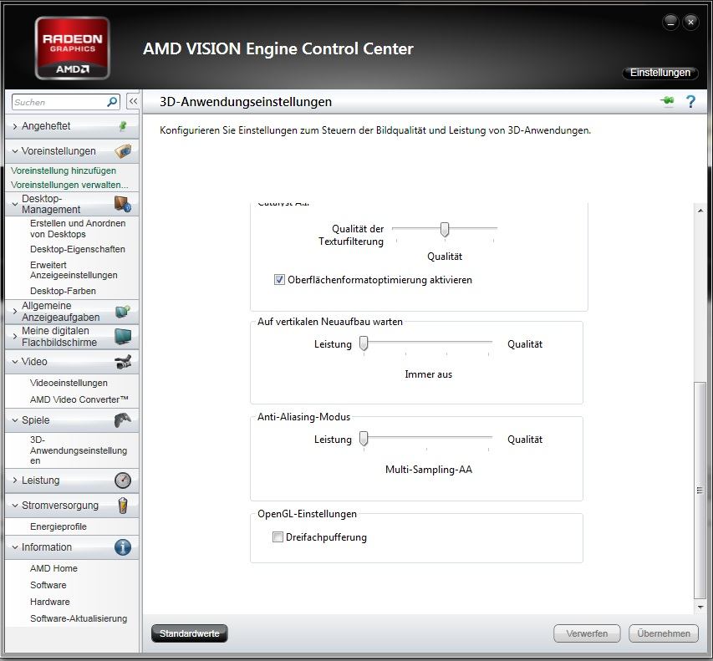Click the scrollbar up arrow

(x=700, y=210)
